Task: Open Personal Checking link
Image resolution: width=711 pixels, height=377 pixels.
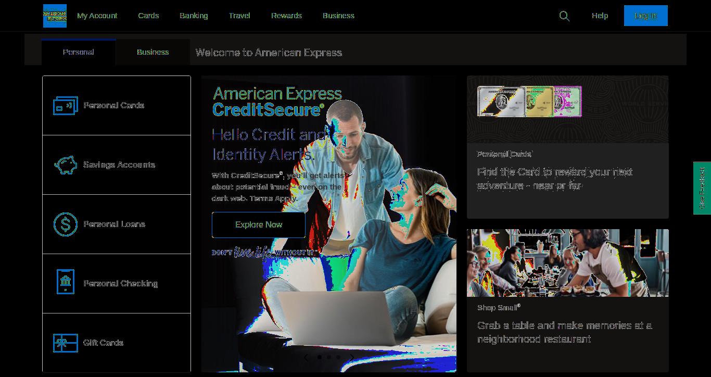Action: pyautogui.click(x=121, y=283)
